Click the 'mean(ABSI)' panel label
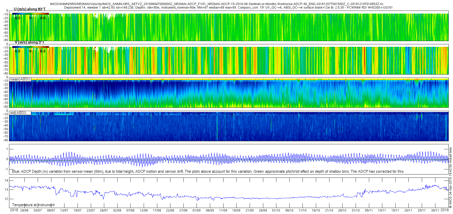 20,79
